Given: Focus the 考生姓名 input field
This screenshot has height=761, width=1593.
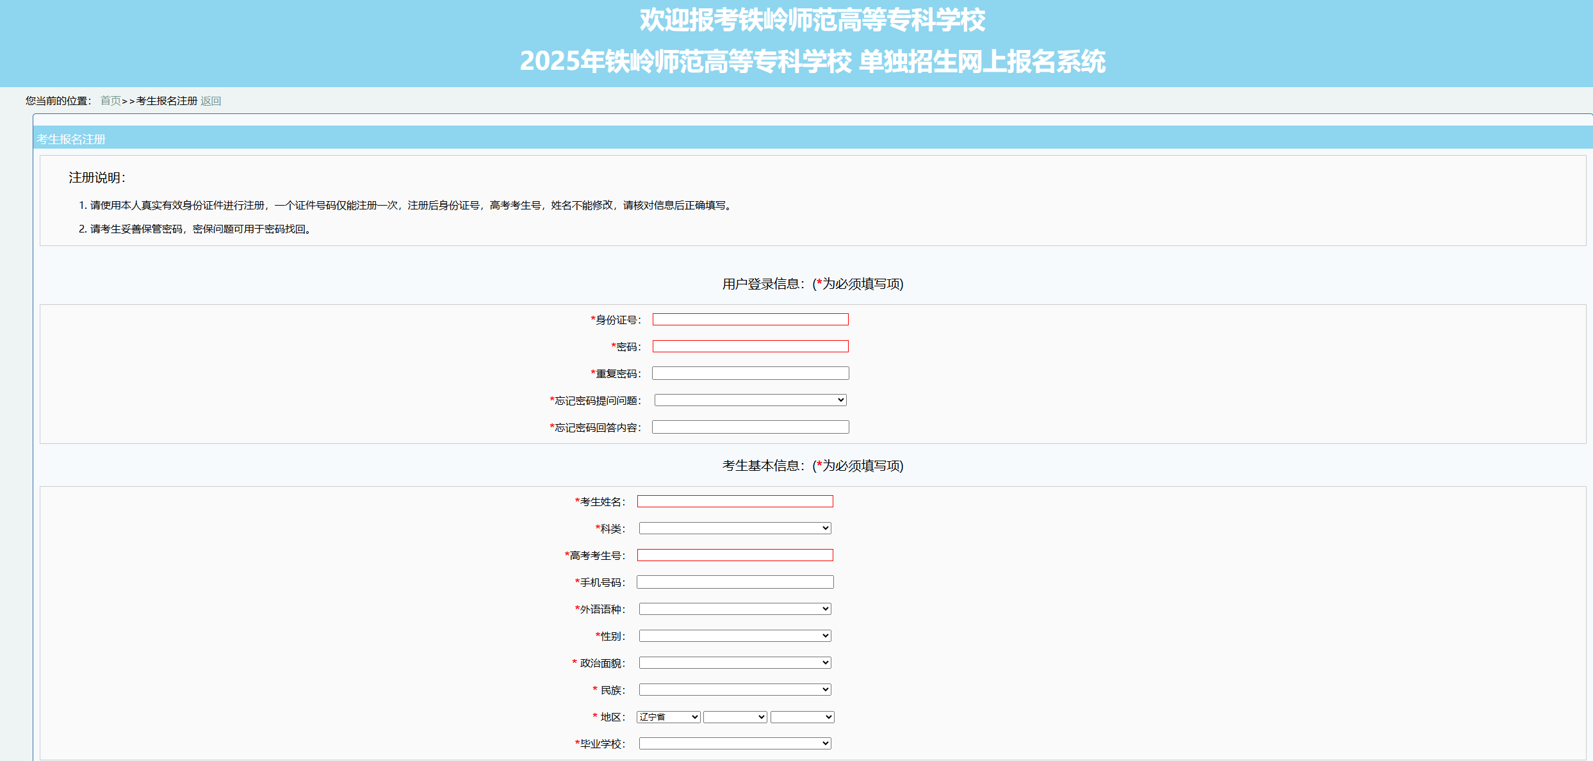Looking at the screenshot, I should (735, 501).
